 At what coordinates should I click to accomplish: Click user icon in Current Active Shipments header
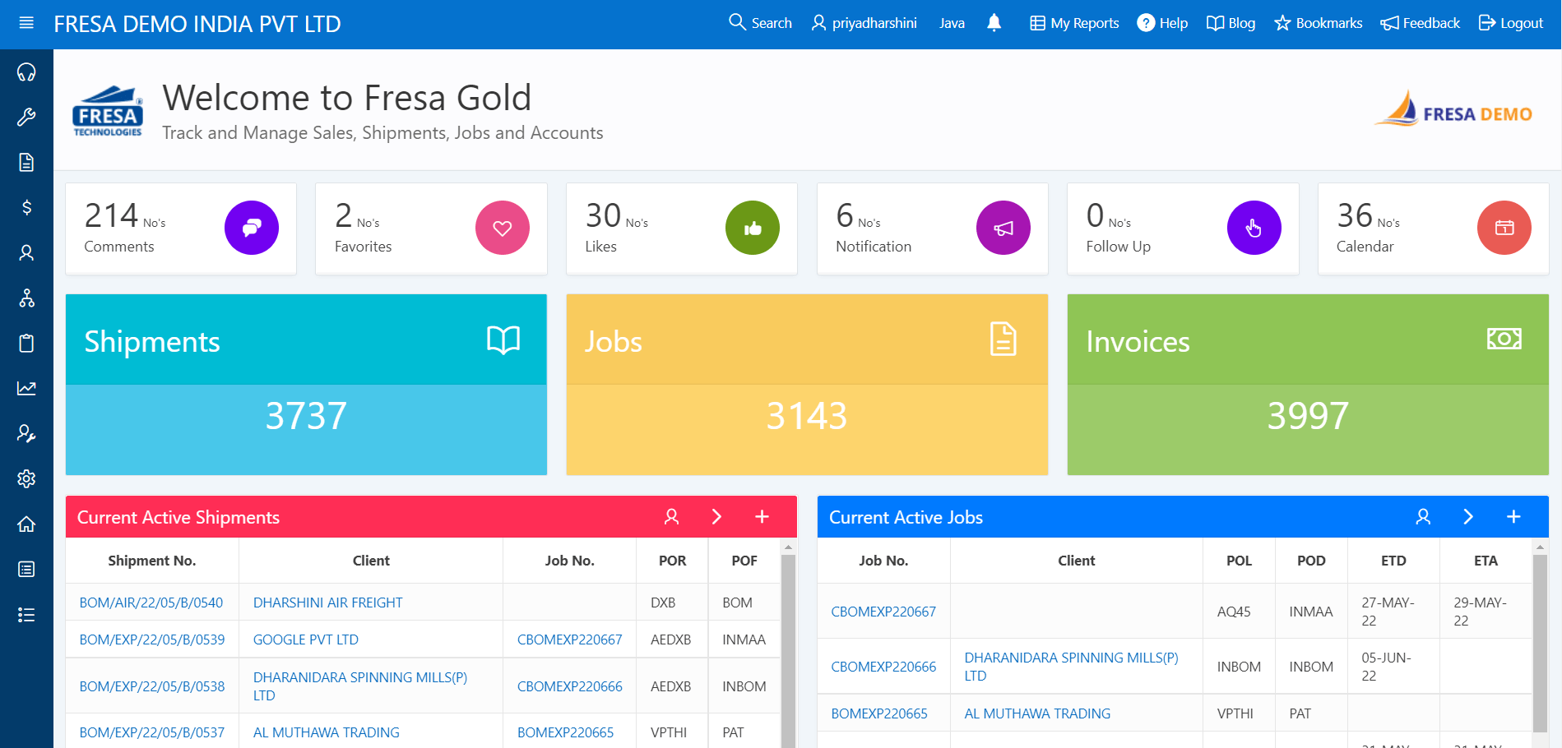pos(671,516)
